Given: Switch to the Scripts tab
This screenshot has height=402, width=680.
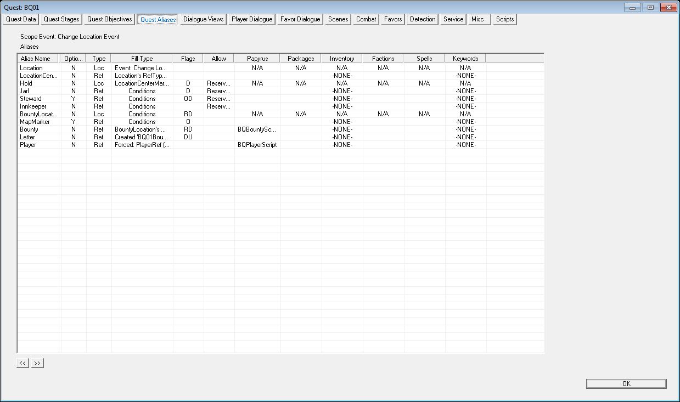Looking at the screenshot, I should tap(505, 19).
